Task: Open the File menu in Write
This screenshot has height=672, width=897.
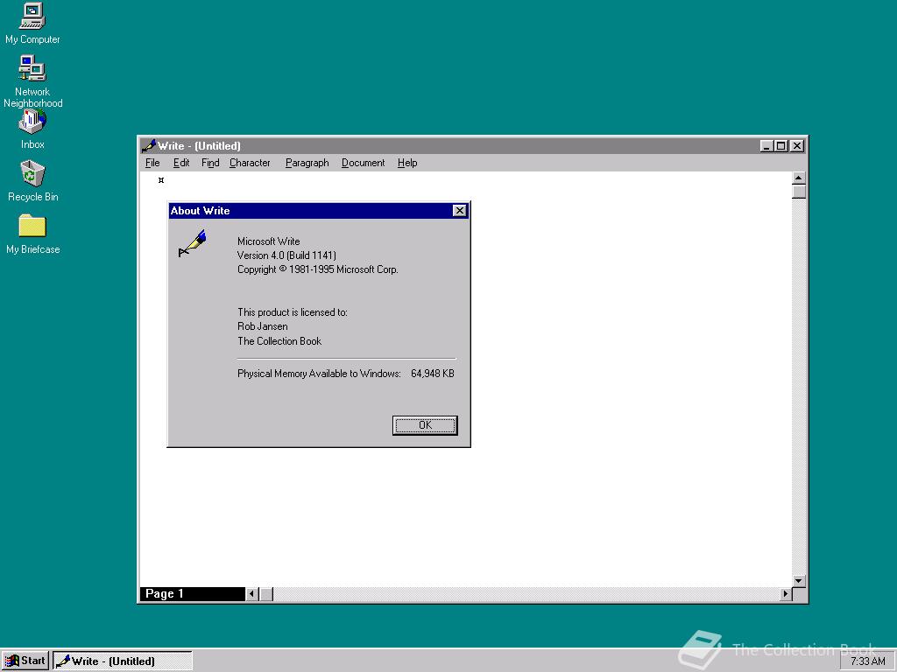Action: tap(152, 163)
